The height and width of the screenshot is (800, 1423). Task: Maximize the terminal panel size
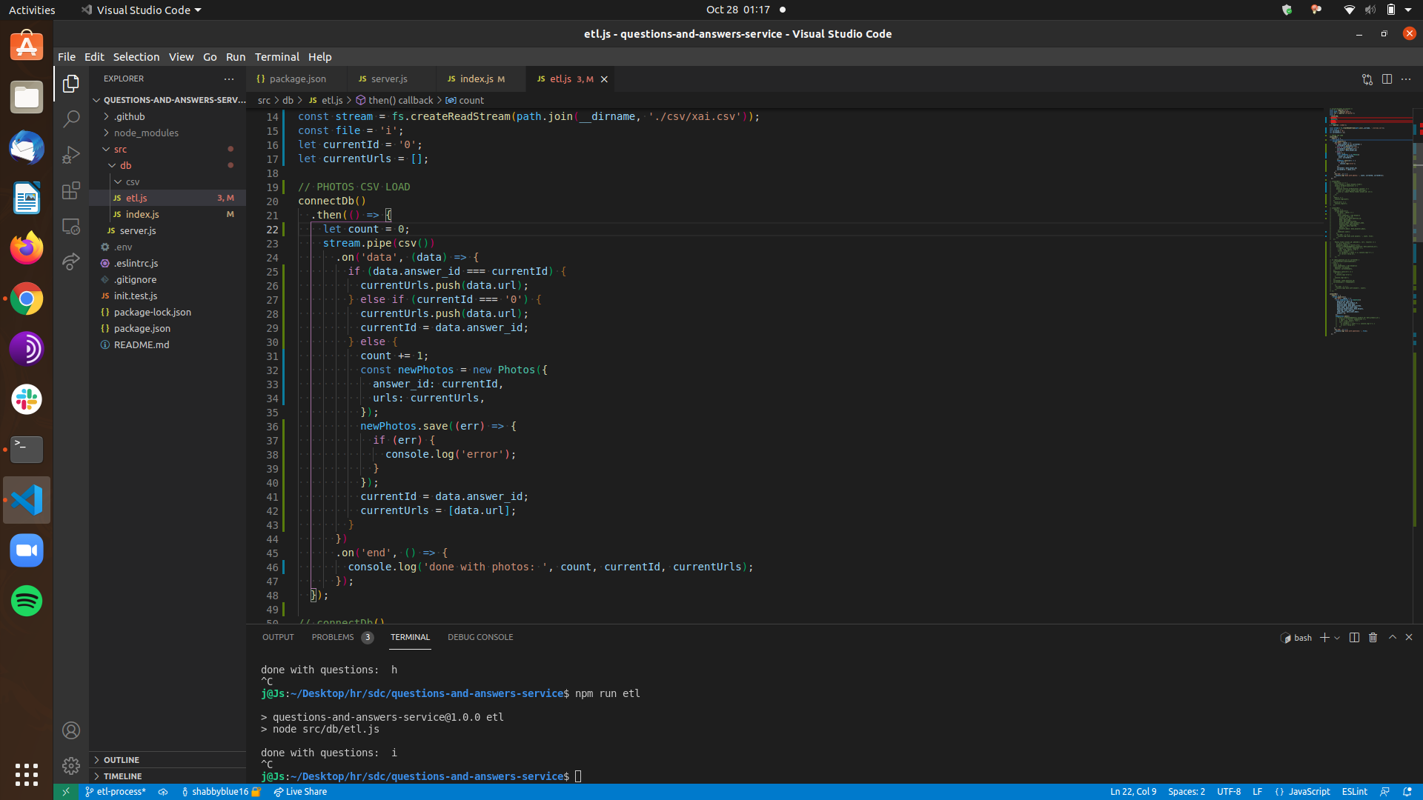1393,637
